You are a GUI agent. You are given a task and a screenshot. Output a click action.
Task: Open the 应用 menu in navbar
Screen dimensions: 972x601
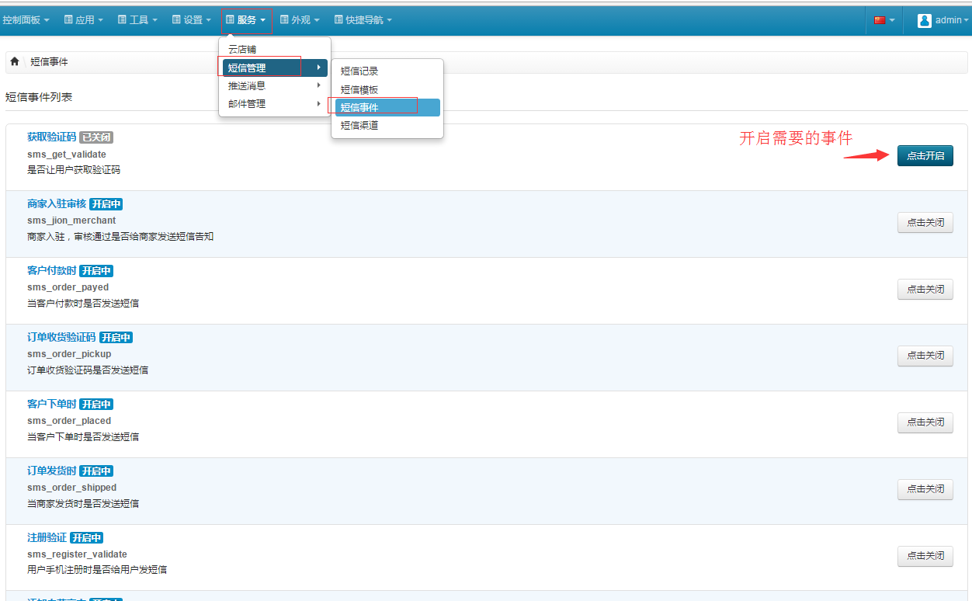[x=83, y=20]
